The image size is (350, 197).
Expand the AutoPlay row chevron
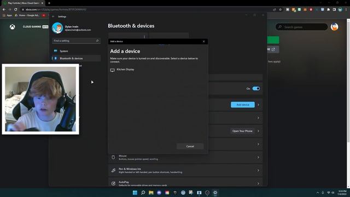[258, 183]
